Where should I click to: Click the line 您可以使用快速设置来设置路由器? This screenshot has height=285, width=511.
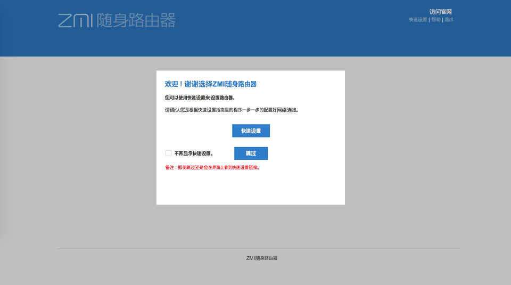point(200,97)
